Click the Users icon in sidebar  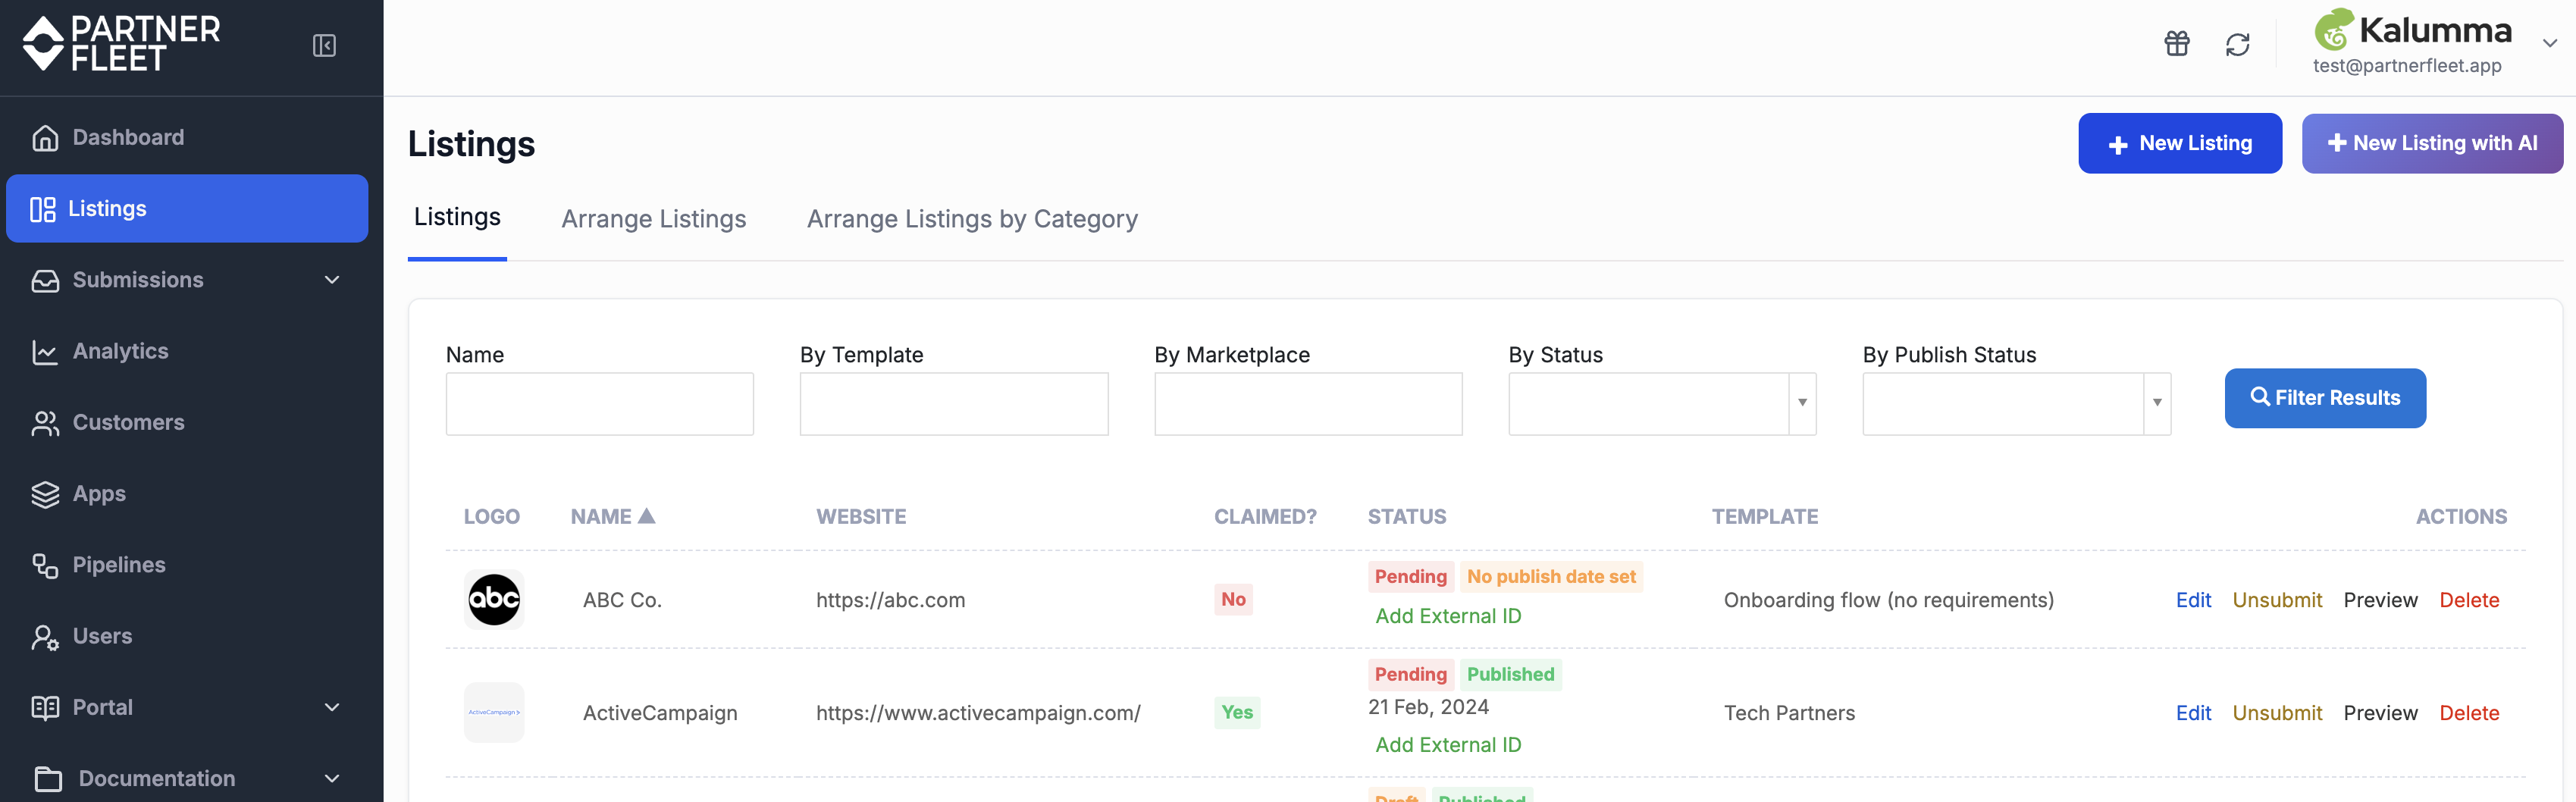[45, 637]
